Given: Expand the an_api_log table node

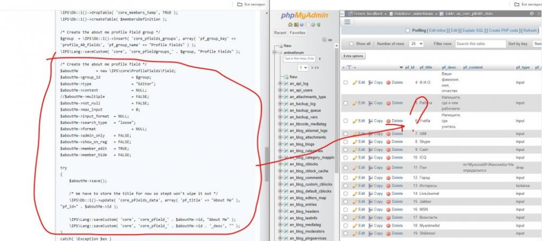Looking at the screenshot, I should click(279, 84).
